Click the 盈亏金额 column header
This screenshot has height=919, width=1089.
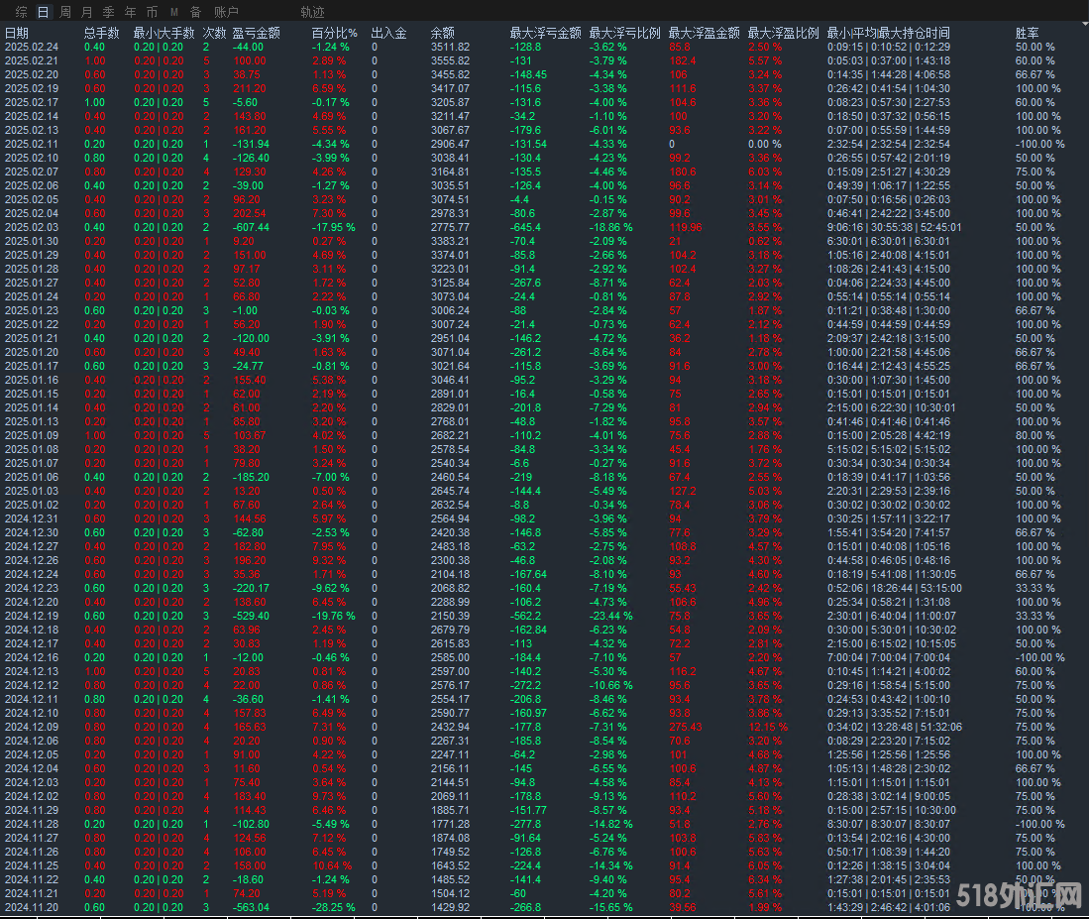(256, 33)
